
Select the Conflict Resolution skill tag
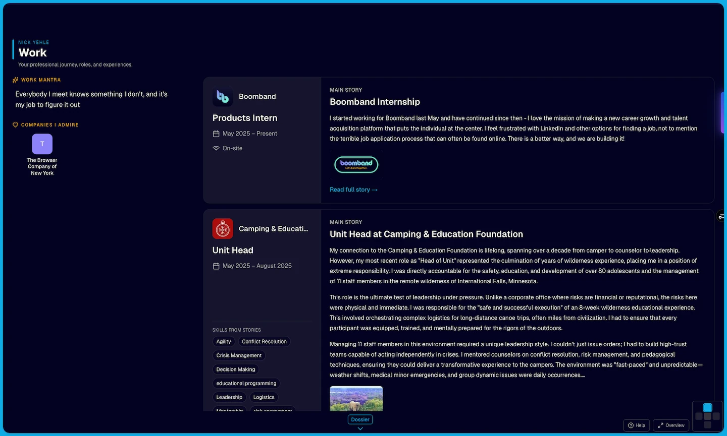(264, 342)
